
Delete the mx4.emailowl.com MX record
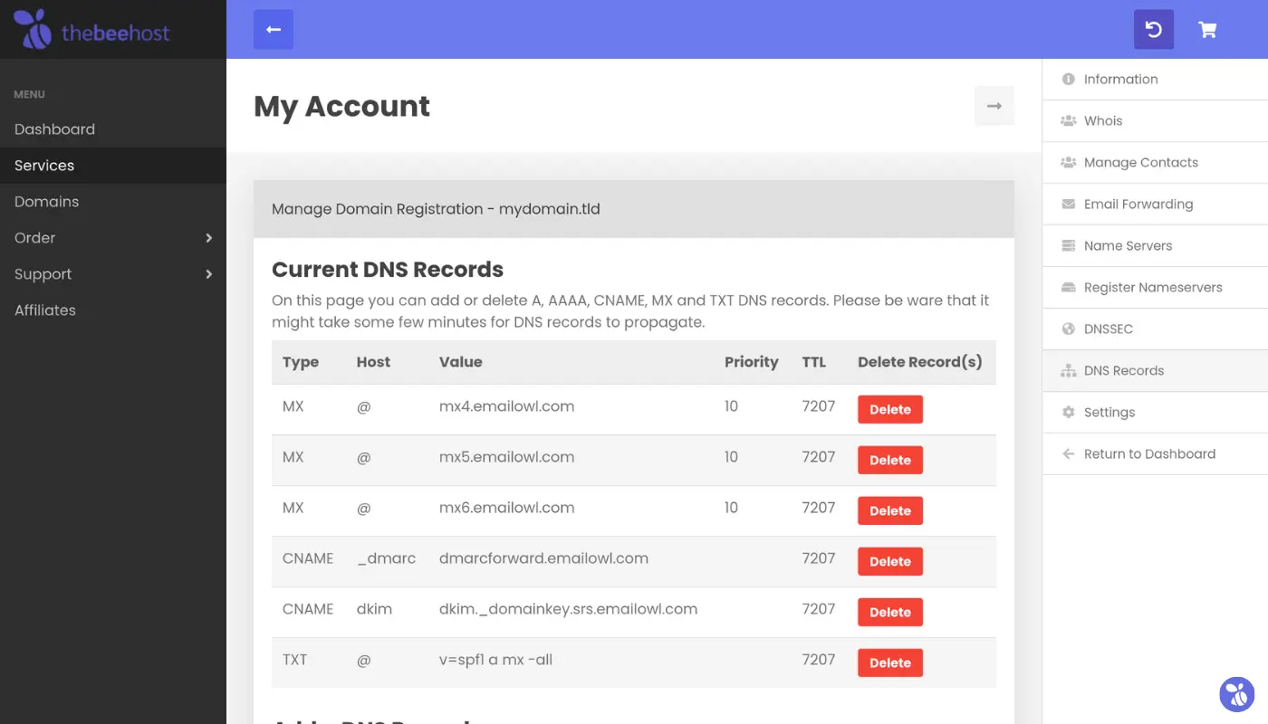(x=889, y=410)
